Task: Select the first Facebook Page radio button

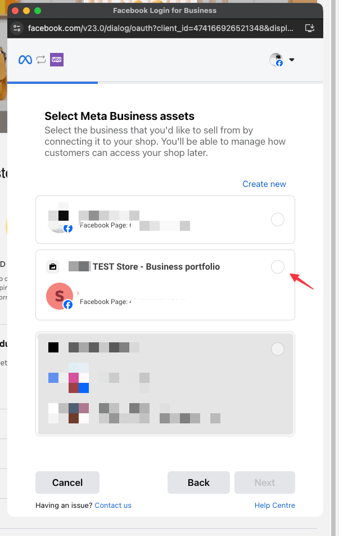Action: point(278,220)
